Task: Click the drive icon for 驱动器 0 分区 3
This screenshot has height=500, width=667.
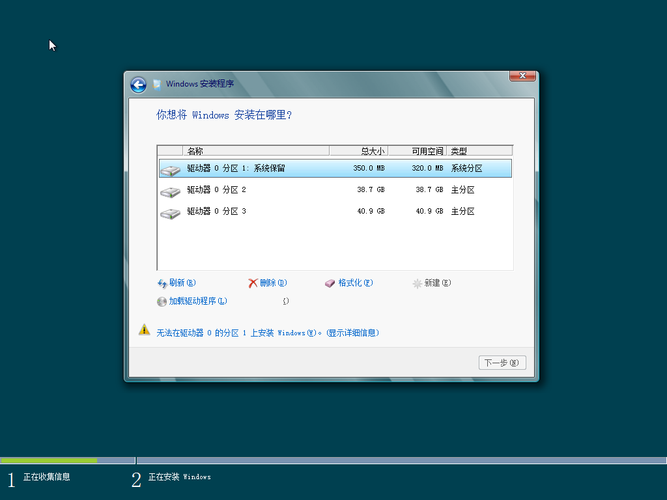Action: 170,213
